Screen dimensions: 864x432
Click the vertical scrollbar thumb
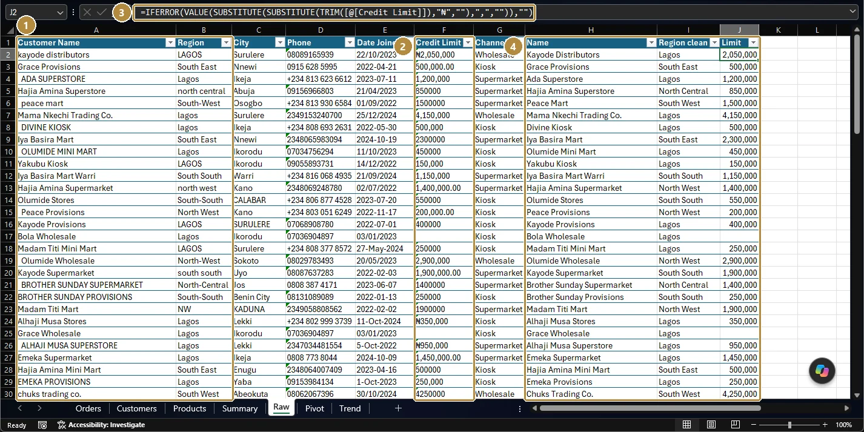pos(857,85)
